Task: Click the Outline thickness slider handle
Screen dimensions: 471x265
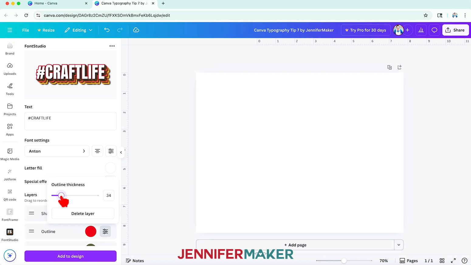Action: pyautogui.click(x=61, y=195)
